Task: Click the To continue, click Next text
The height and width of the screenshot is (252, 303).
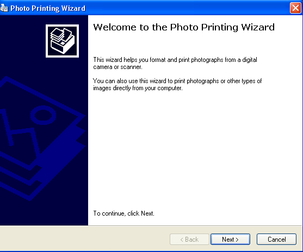Action: 123,213
